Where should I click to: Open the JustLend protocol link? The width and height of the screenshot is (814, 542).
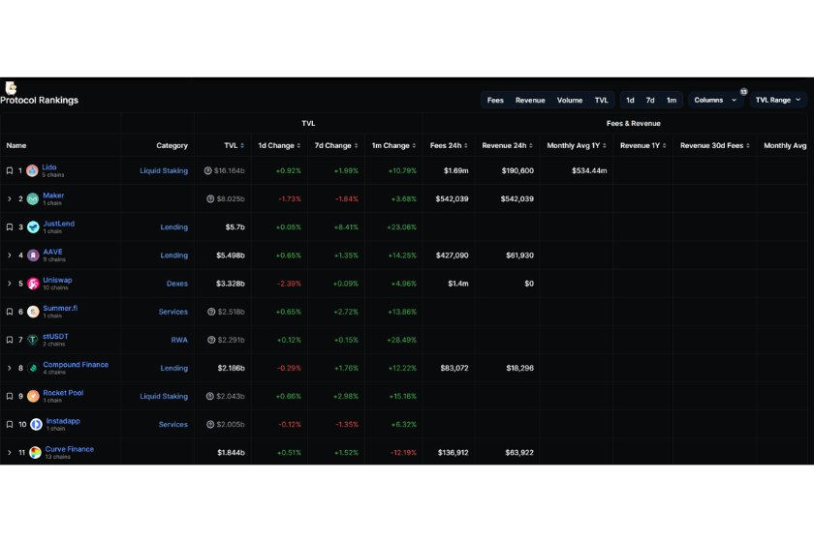click(59, 224)
